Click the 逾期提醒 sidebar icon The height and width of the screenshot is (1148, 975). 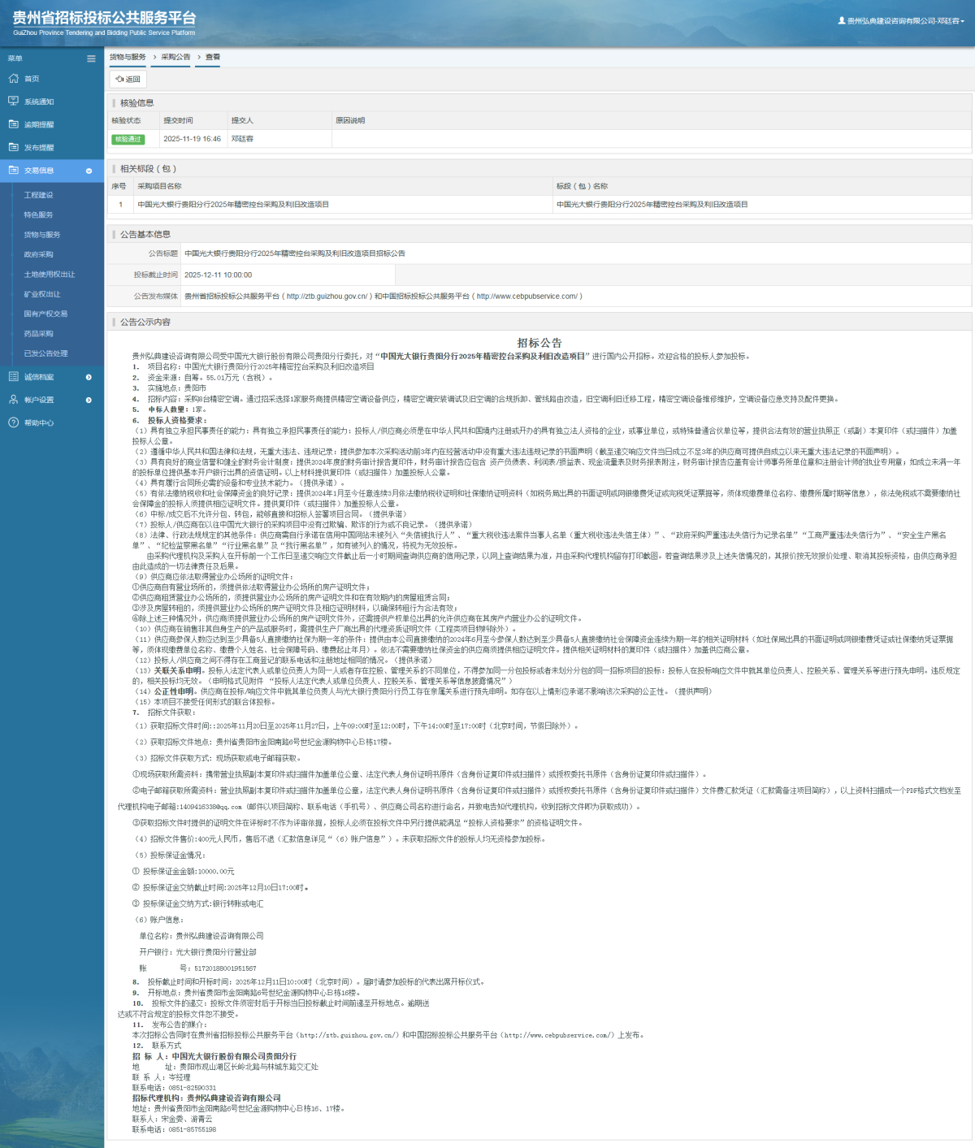point(13,124)
